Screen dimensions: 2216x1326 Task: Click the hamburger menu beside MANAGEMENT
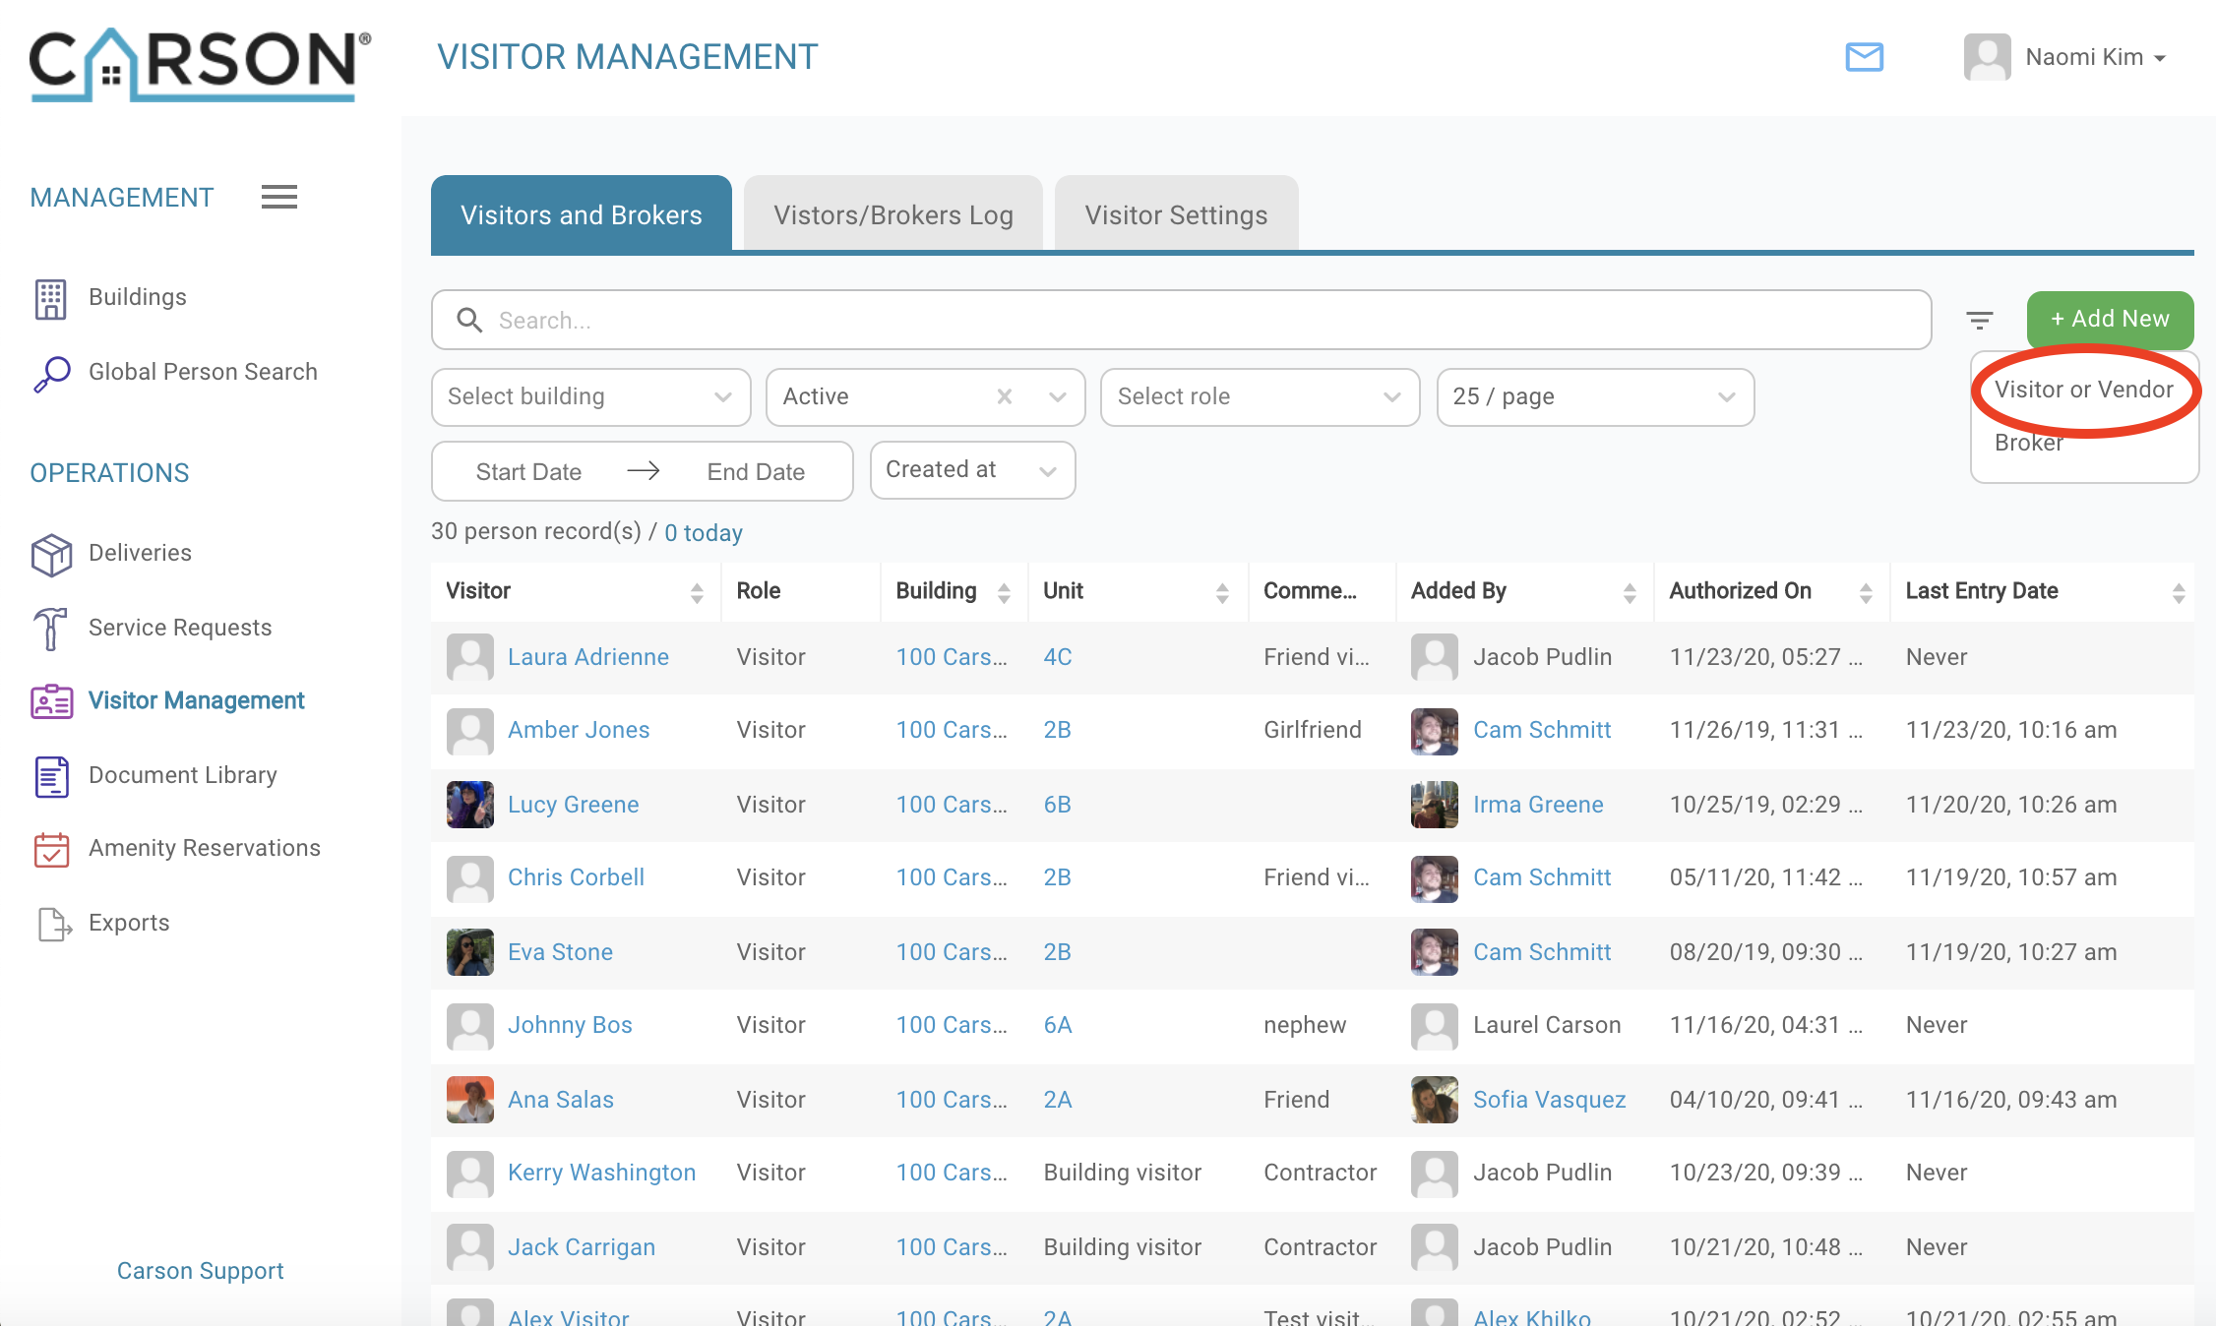(x=278, y=197)
